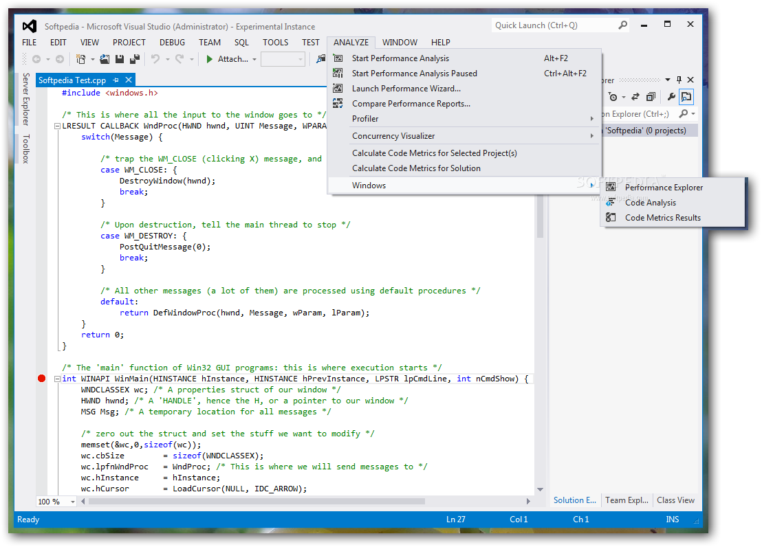762x547 pixels.
Task: Close the Softpedia Test.cpp tab
Action: [129, 80]
